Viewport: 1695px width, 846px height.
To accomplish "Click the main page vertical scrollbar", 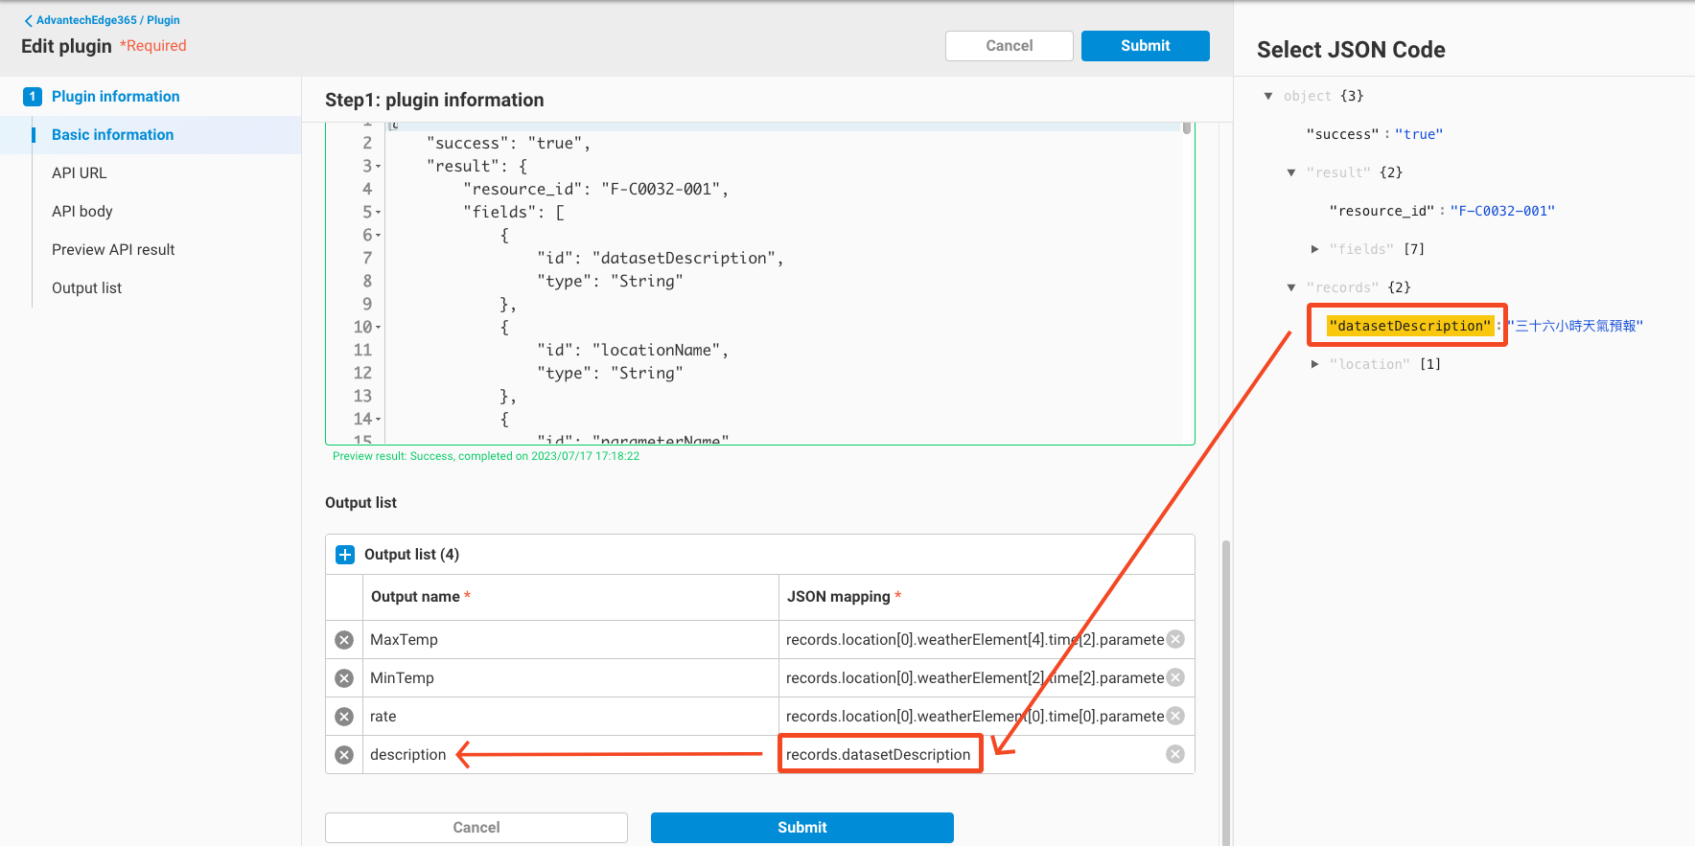I will (1226, 692).
